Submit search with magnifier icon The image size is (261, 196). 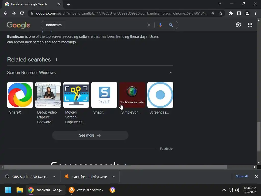point(171,25)
